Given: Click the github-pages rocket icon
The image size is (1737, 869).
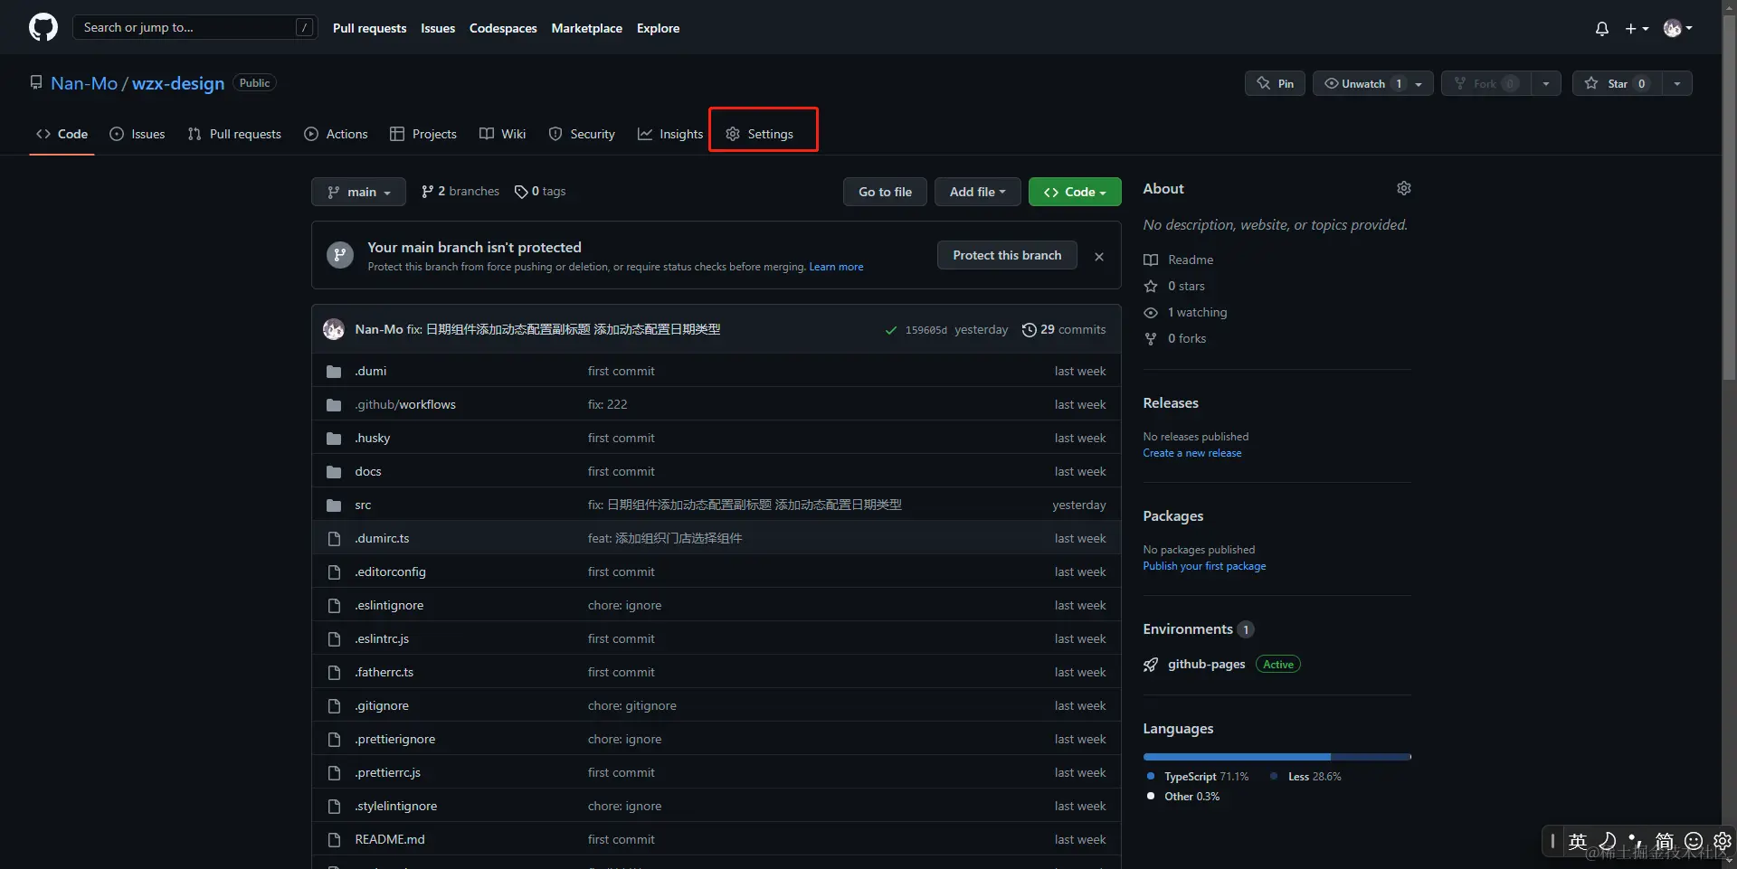Looking at the screenshot, I should [1150, 665].
